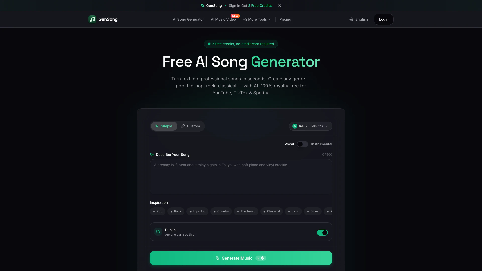Click the sparkle icon next to Describe Your Song
The image size is (482, 271).
coord(152,155)
